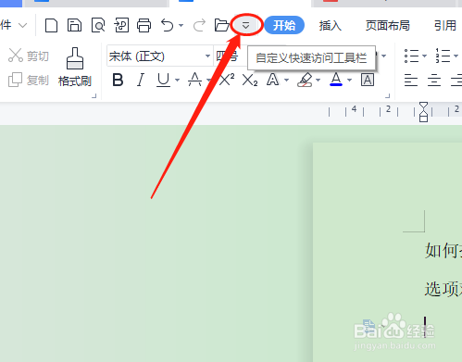The width and height of the screenshot is (462, 362).
Task: Open the customize quick access toolbar dropdown
Action: pyautogui.click(x=245, y=25)
